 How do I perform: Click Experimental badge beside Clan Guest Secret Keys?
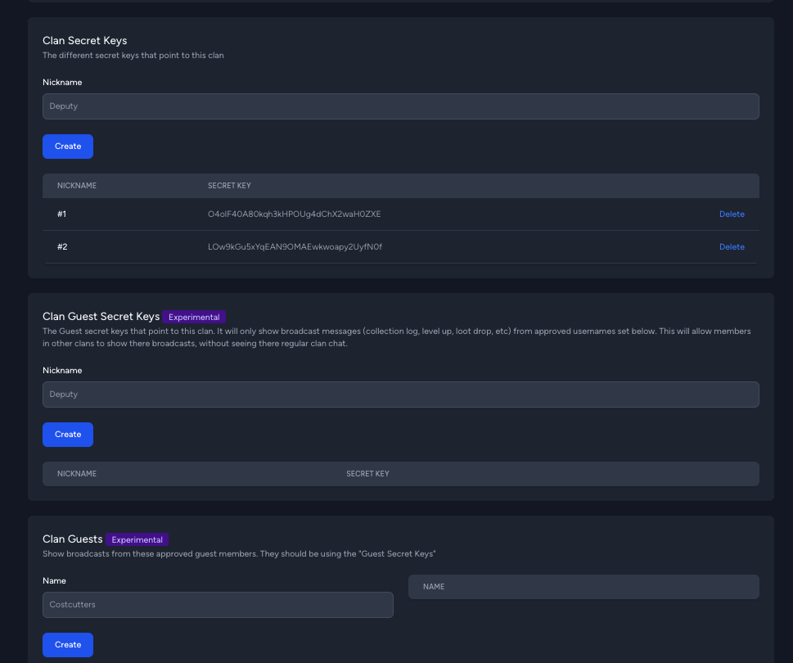pos(194,317)
